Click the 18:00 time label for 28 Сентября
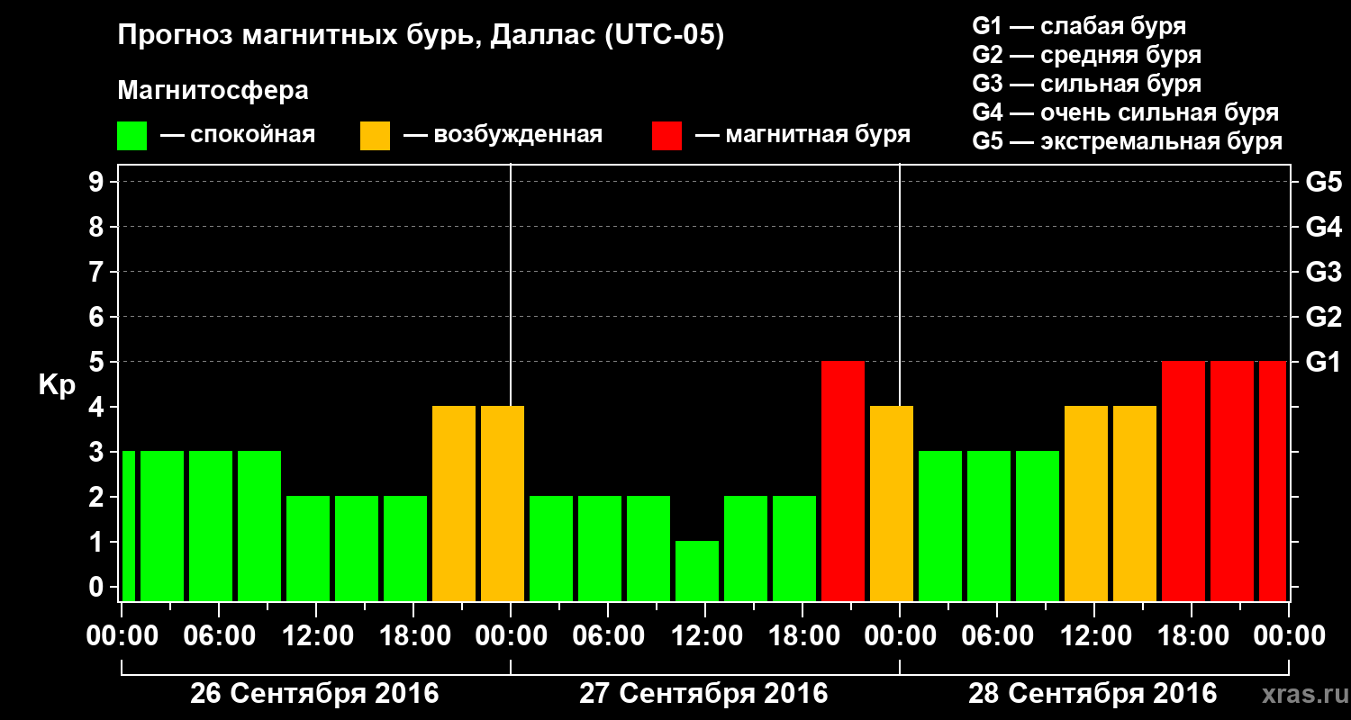This screenshot has height=720, width=1351. pos(1192,636)
